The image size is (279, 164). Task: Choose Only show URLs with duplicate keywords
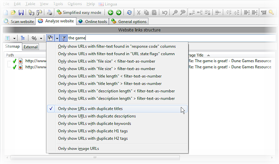[117, 123]
